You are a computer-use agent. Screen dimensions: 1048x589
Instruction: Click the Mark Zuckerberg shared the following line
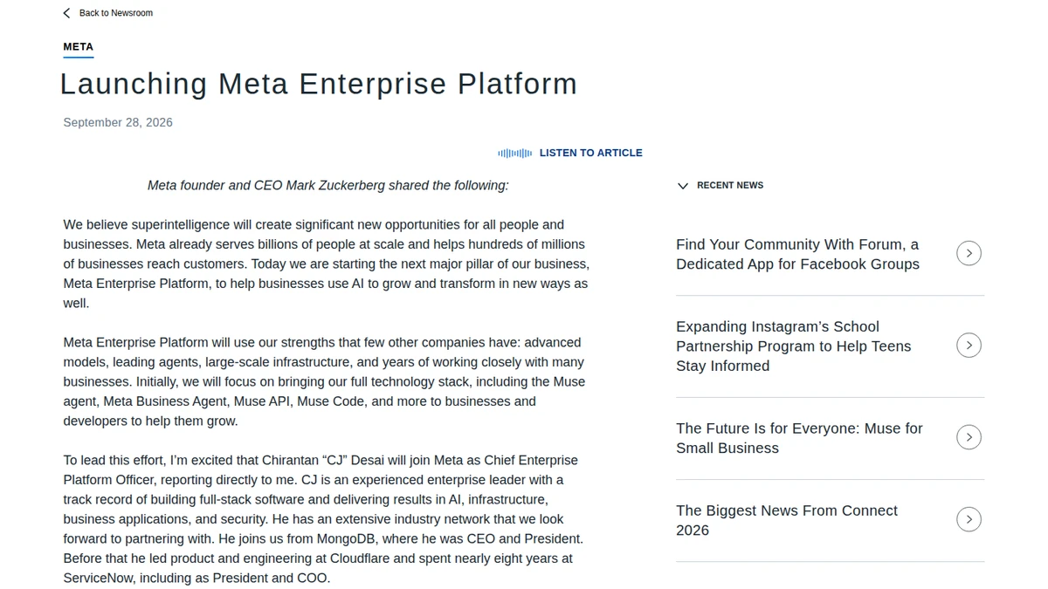[x=327, y=185]
